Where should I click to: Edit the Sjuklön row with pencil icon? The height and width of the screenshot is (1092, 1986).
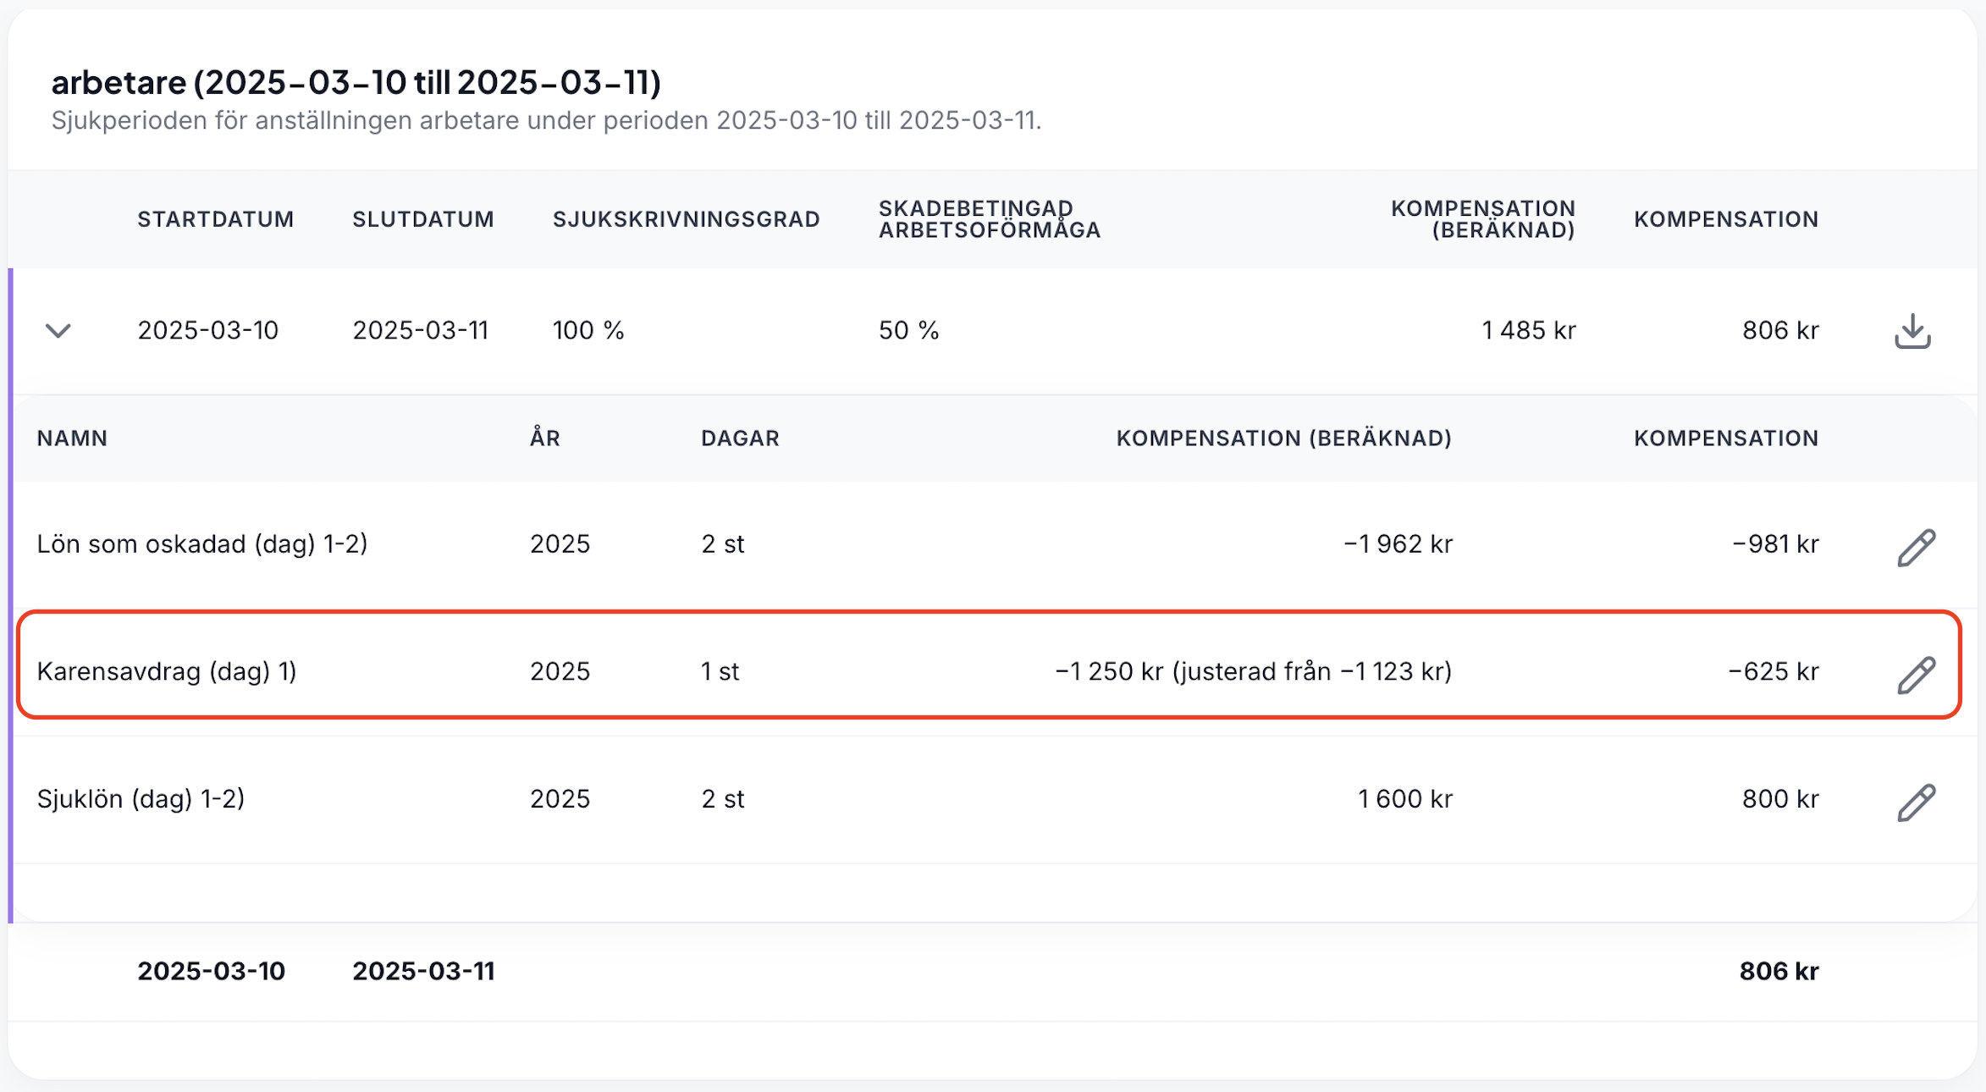click(x=1917, y=802)
